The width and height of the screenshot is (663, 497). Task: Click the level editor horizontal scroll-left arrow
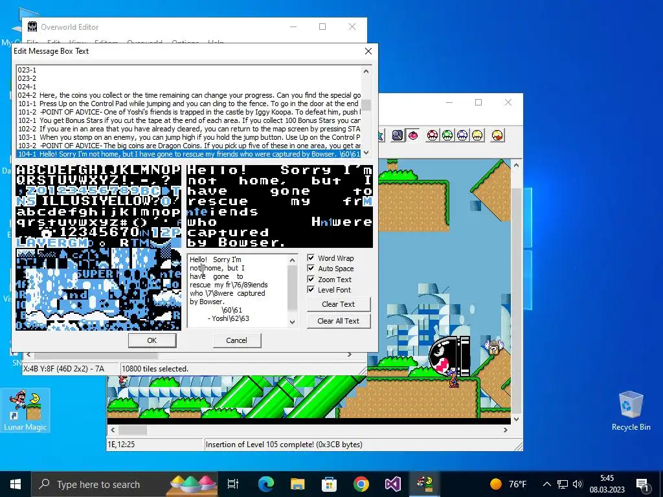[x=113, y=430]
